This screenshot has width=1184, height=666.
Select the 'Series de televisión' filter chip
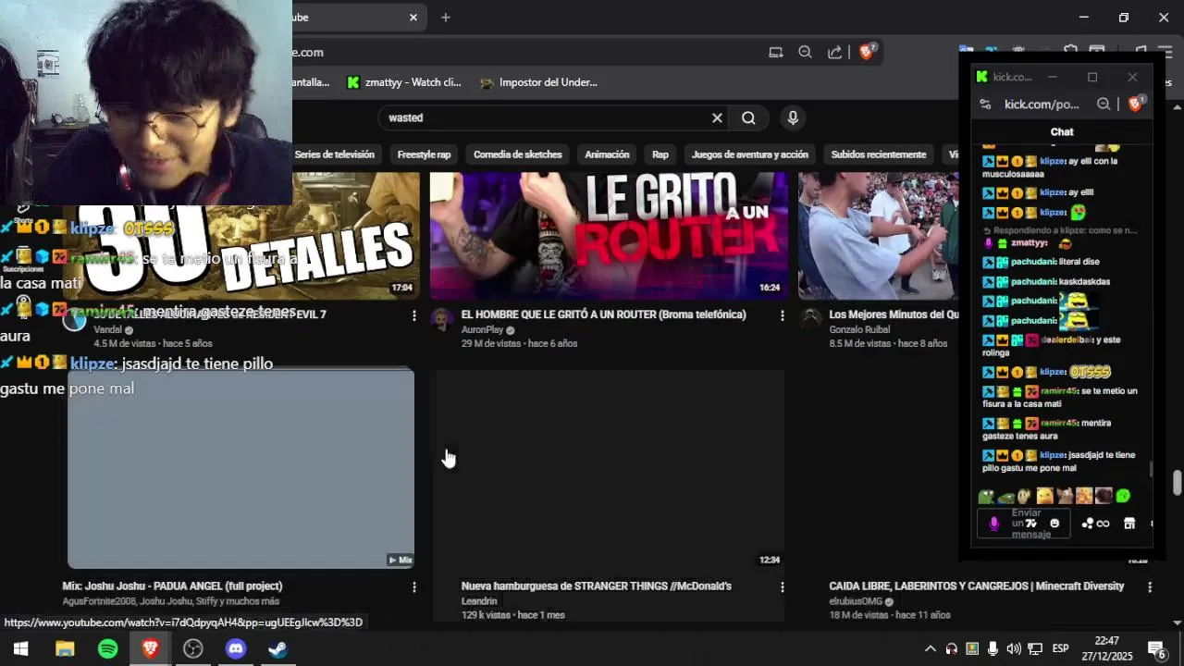[334, 154]
